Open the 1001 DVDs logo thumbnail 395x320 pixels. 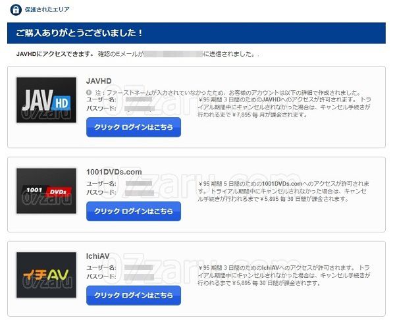tap(46, 191)
